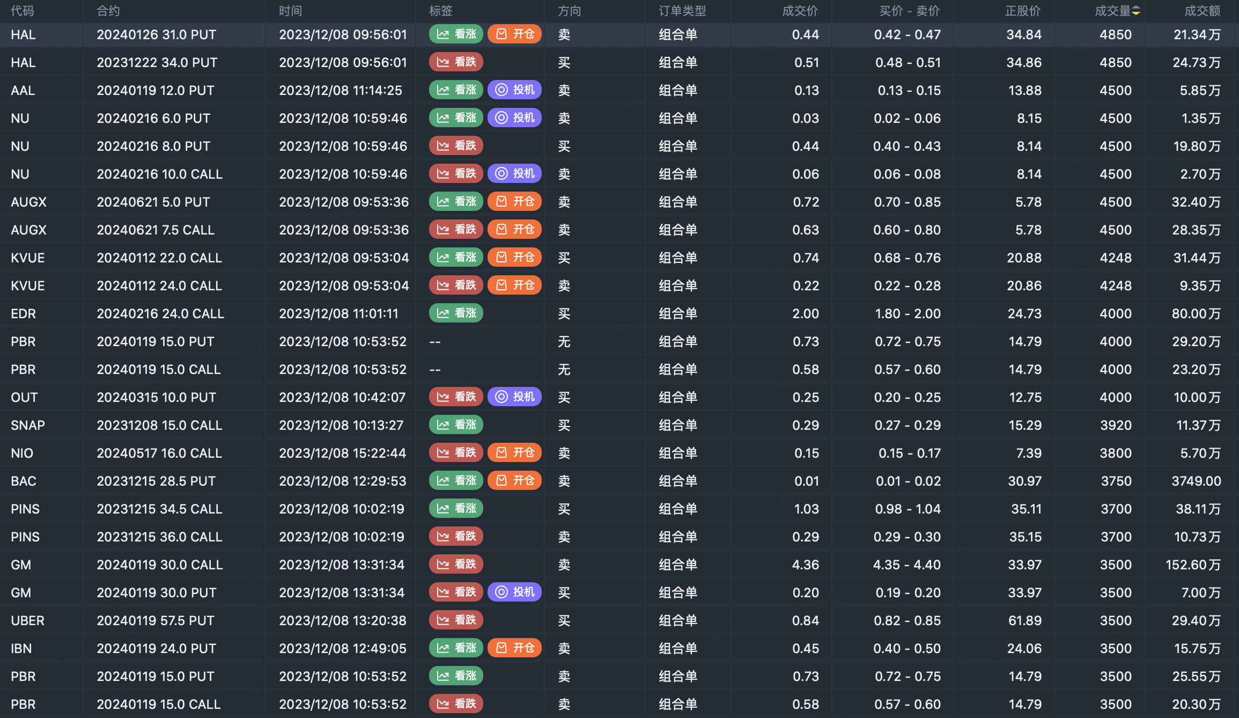Open the UBER ticker symbol
Screen dimensions: 1239x718
27,621
